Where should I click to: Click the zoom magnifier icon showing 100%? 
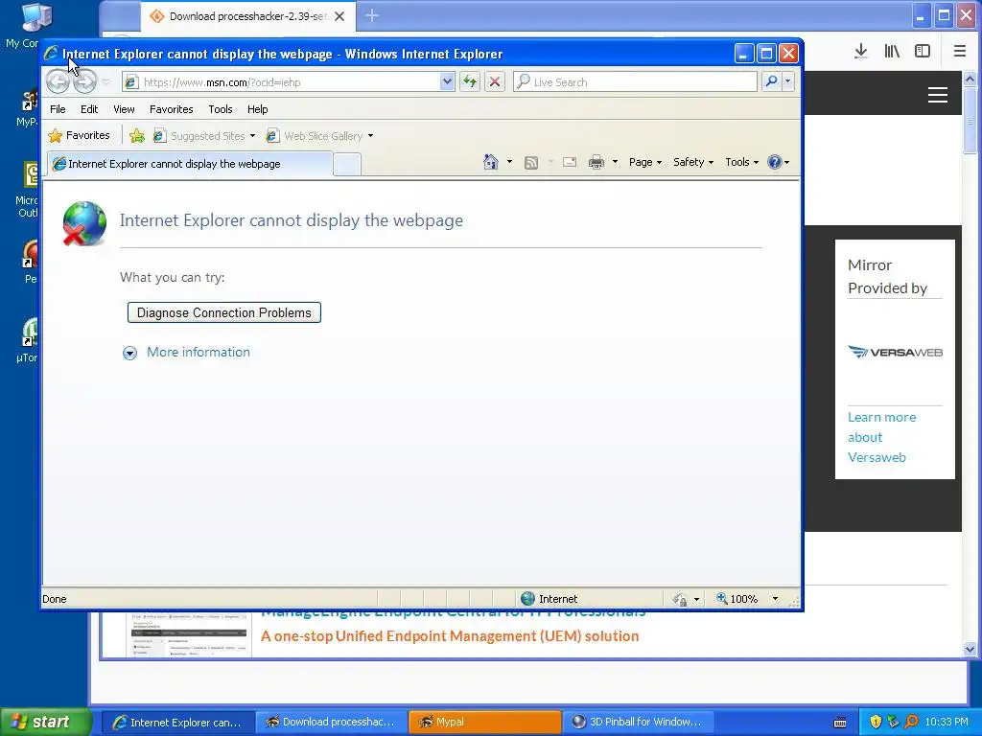(x=722, y=598)
